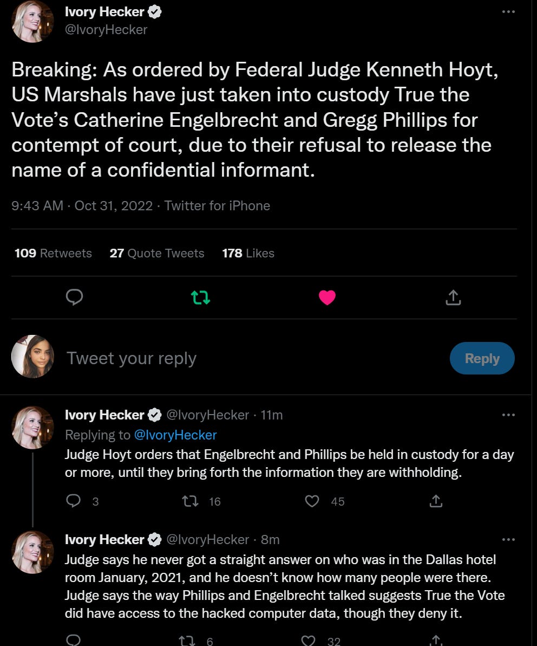
Task: Click the like icon showing 45 on the reply
Action: tap(312, 501)
